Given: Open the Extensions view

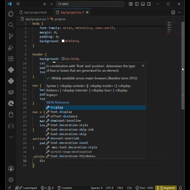Looking at the screenshot, I should pos(11,59).
